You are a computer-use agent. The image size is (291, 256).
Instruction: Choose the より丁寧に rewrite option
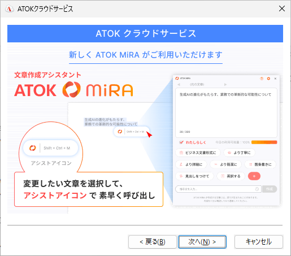pos(239,153)
